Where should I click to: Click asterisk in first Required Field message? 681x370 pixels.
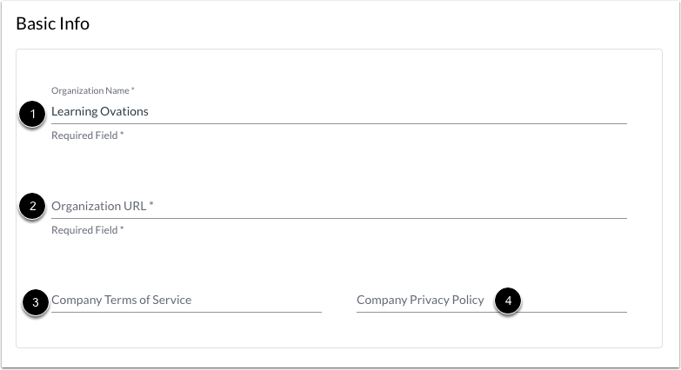(122, 135)
